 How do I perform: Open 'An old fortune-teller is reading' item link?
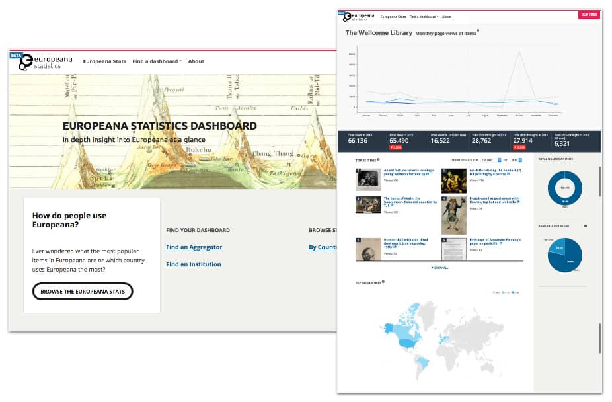click(408, 172)
